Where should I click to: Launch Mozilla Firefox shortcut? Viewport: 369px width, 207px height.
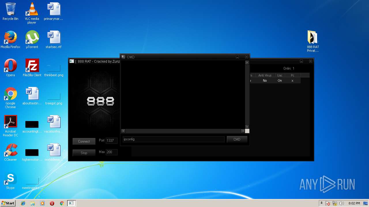pos(10,40)
